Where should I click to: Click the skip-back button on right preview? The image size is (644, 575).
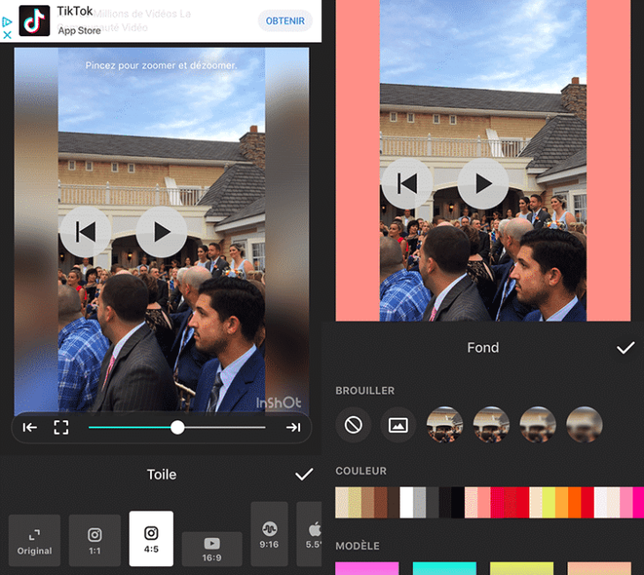click(x=407, y=184)
